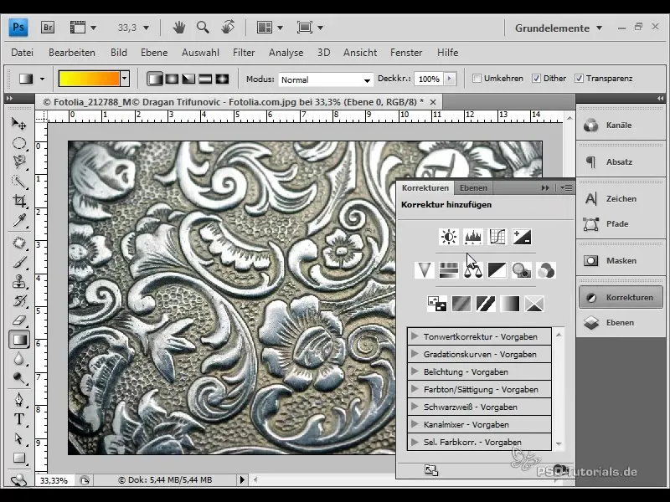The image size is (670, 502).
Task: Pick the Rotate View tool
Action: (228, 28)
